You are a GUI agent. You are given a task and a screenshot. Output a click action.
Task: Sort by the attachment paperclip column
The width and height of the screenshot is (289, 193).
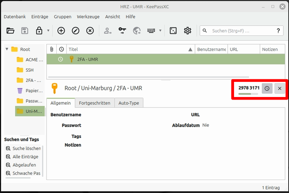[x=51, y=49]
